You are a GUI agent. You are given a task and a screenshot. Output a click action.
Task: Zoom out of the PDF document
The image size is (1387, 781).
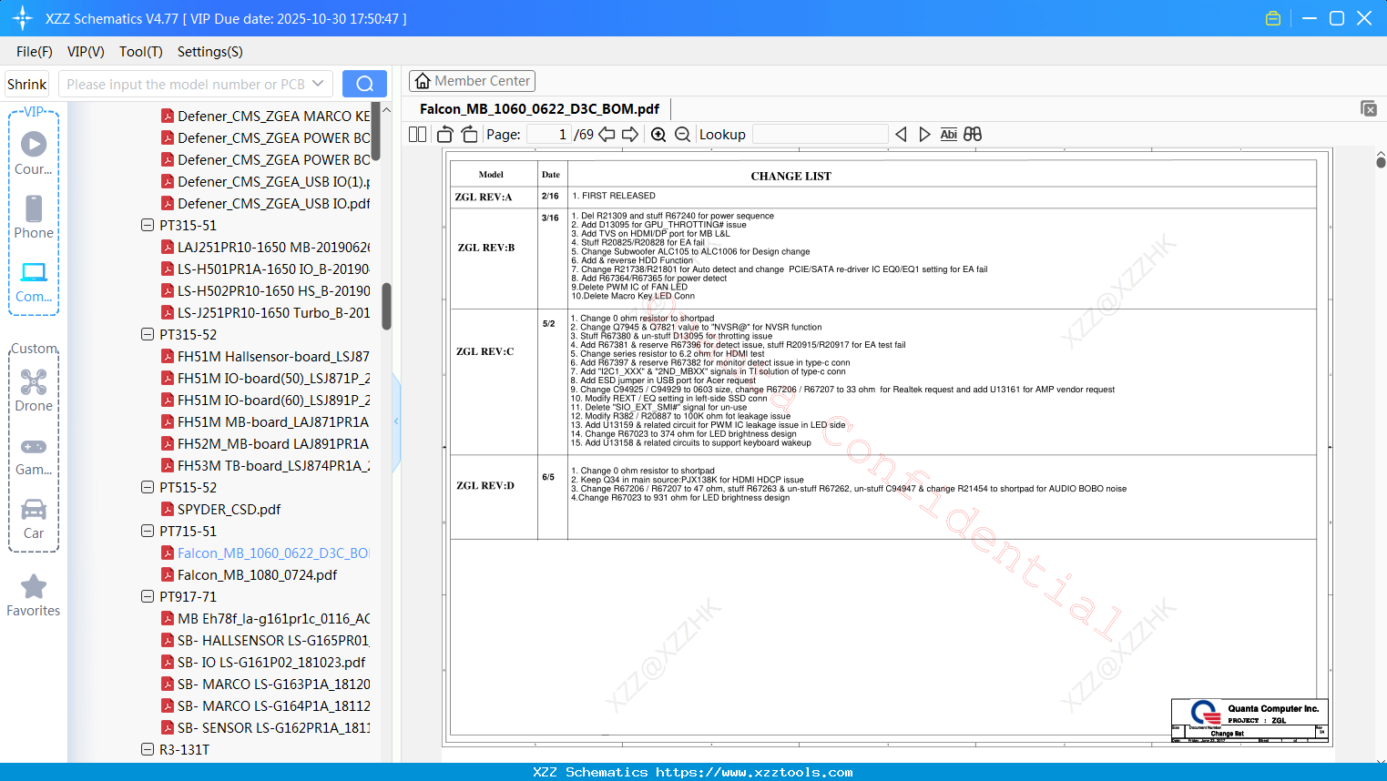coord(682,135)
